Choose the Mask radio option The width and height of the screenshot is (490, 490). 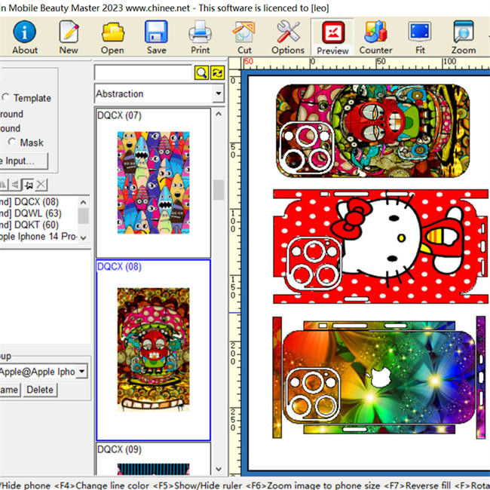12,142
